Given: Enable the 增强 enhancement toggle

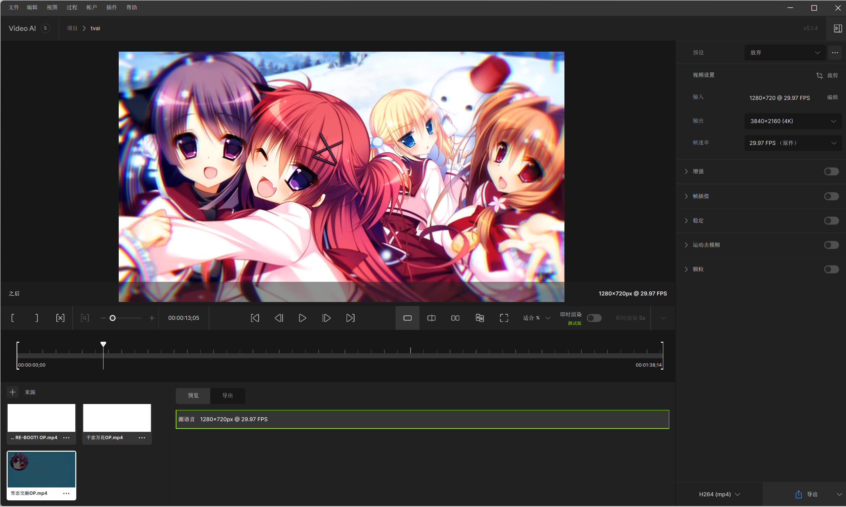Looking at the screenshot, I should point(831,172).
